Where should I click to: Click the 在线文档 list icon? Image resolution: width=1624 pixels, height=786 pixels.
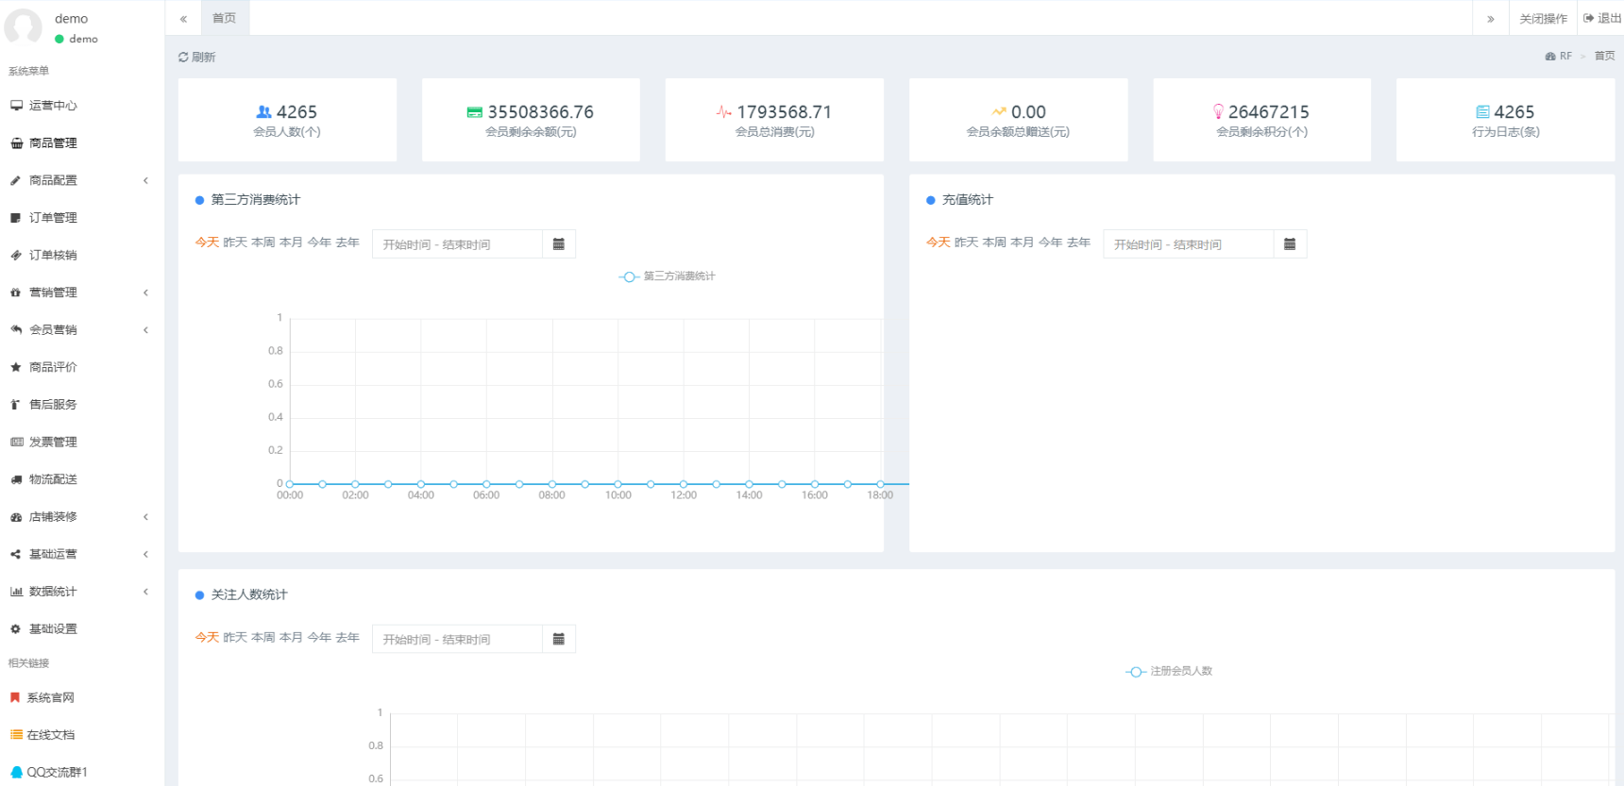coord(16,734)
